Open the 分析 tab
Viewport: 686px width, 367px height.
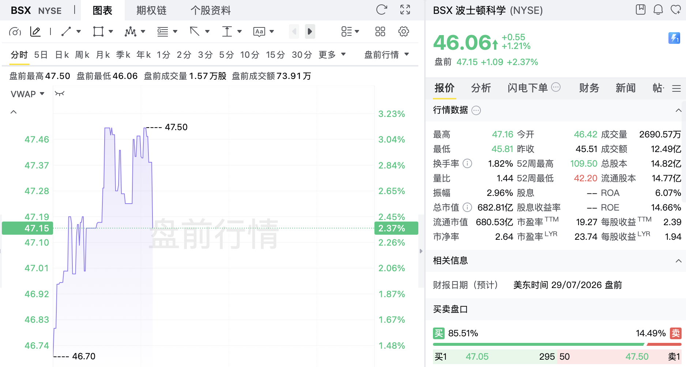click(x=481, y=88)
